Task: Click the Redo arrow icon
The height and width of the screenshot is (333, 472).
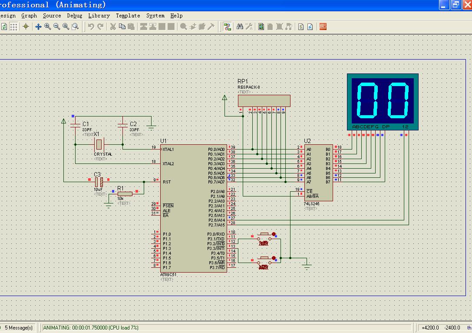Action: click(100, 27)
